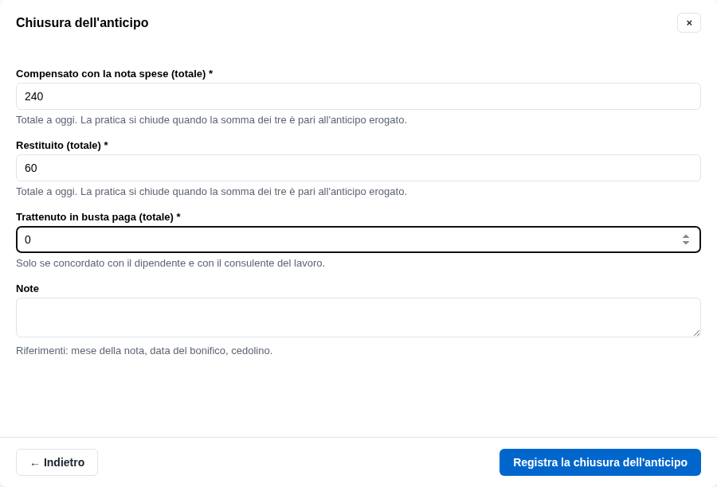This screenshot has height=487, width=717.
Task: Click the Note text area resize handle
Action: tap(696, 333)
